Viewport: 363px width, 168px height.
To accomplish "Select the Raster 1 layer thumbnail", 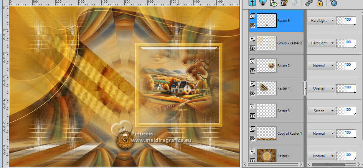I will click(267, 155).
